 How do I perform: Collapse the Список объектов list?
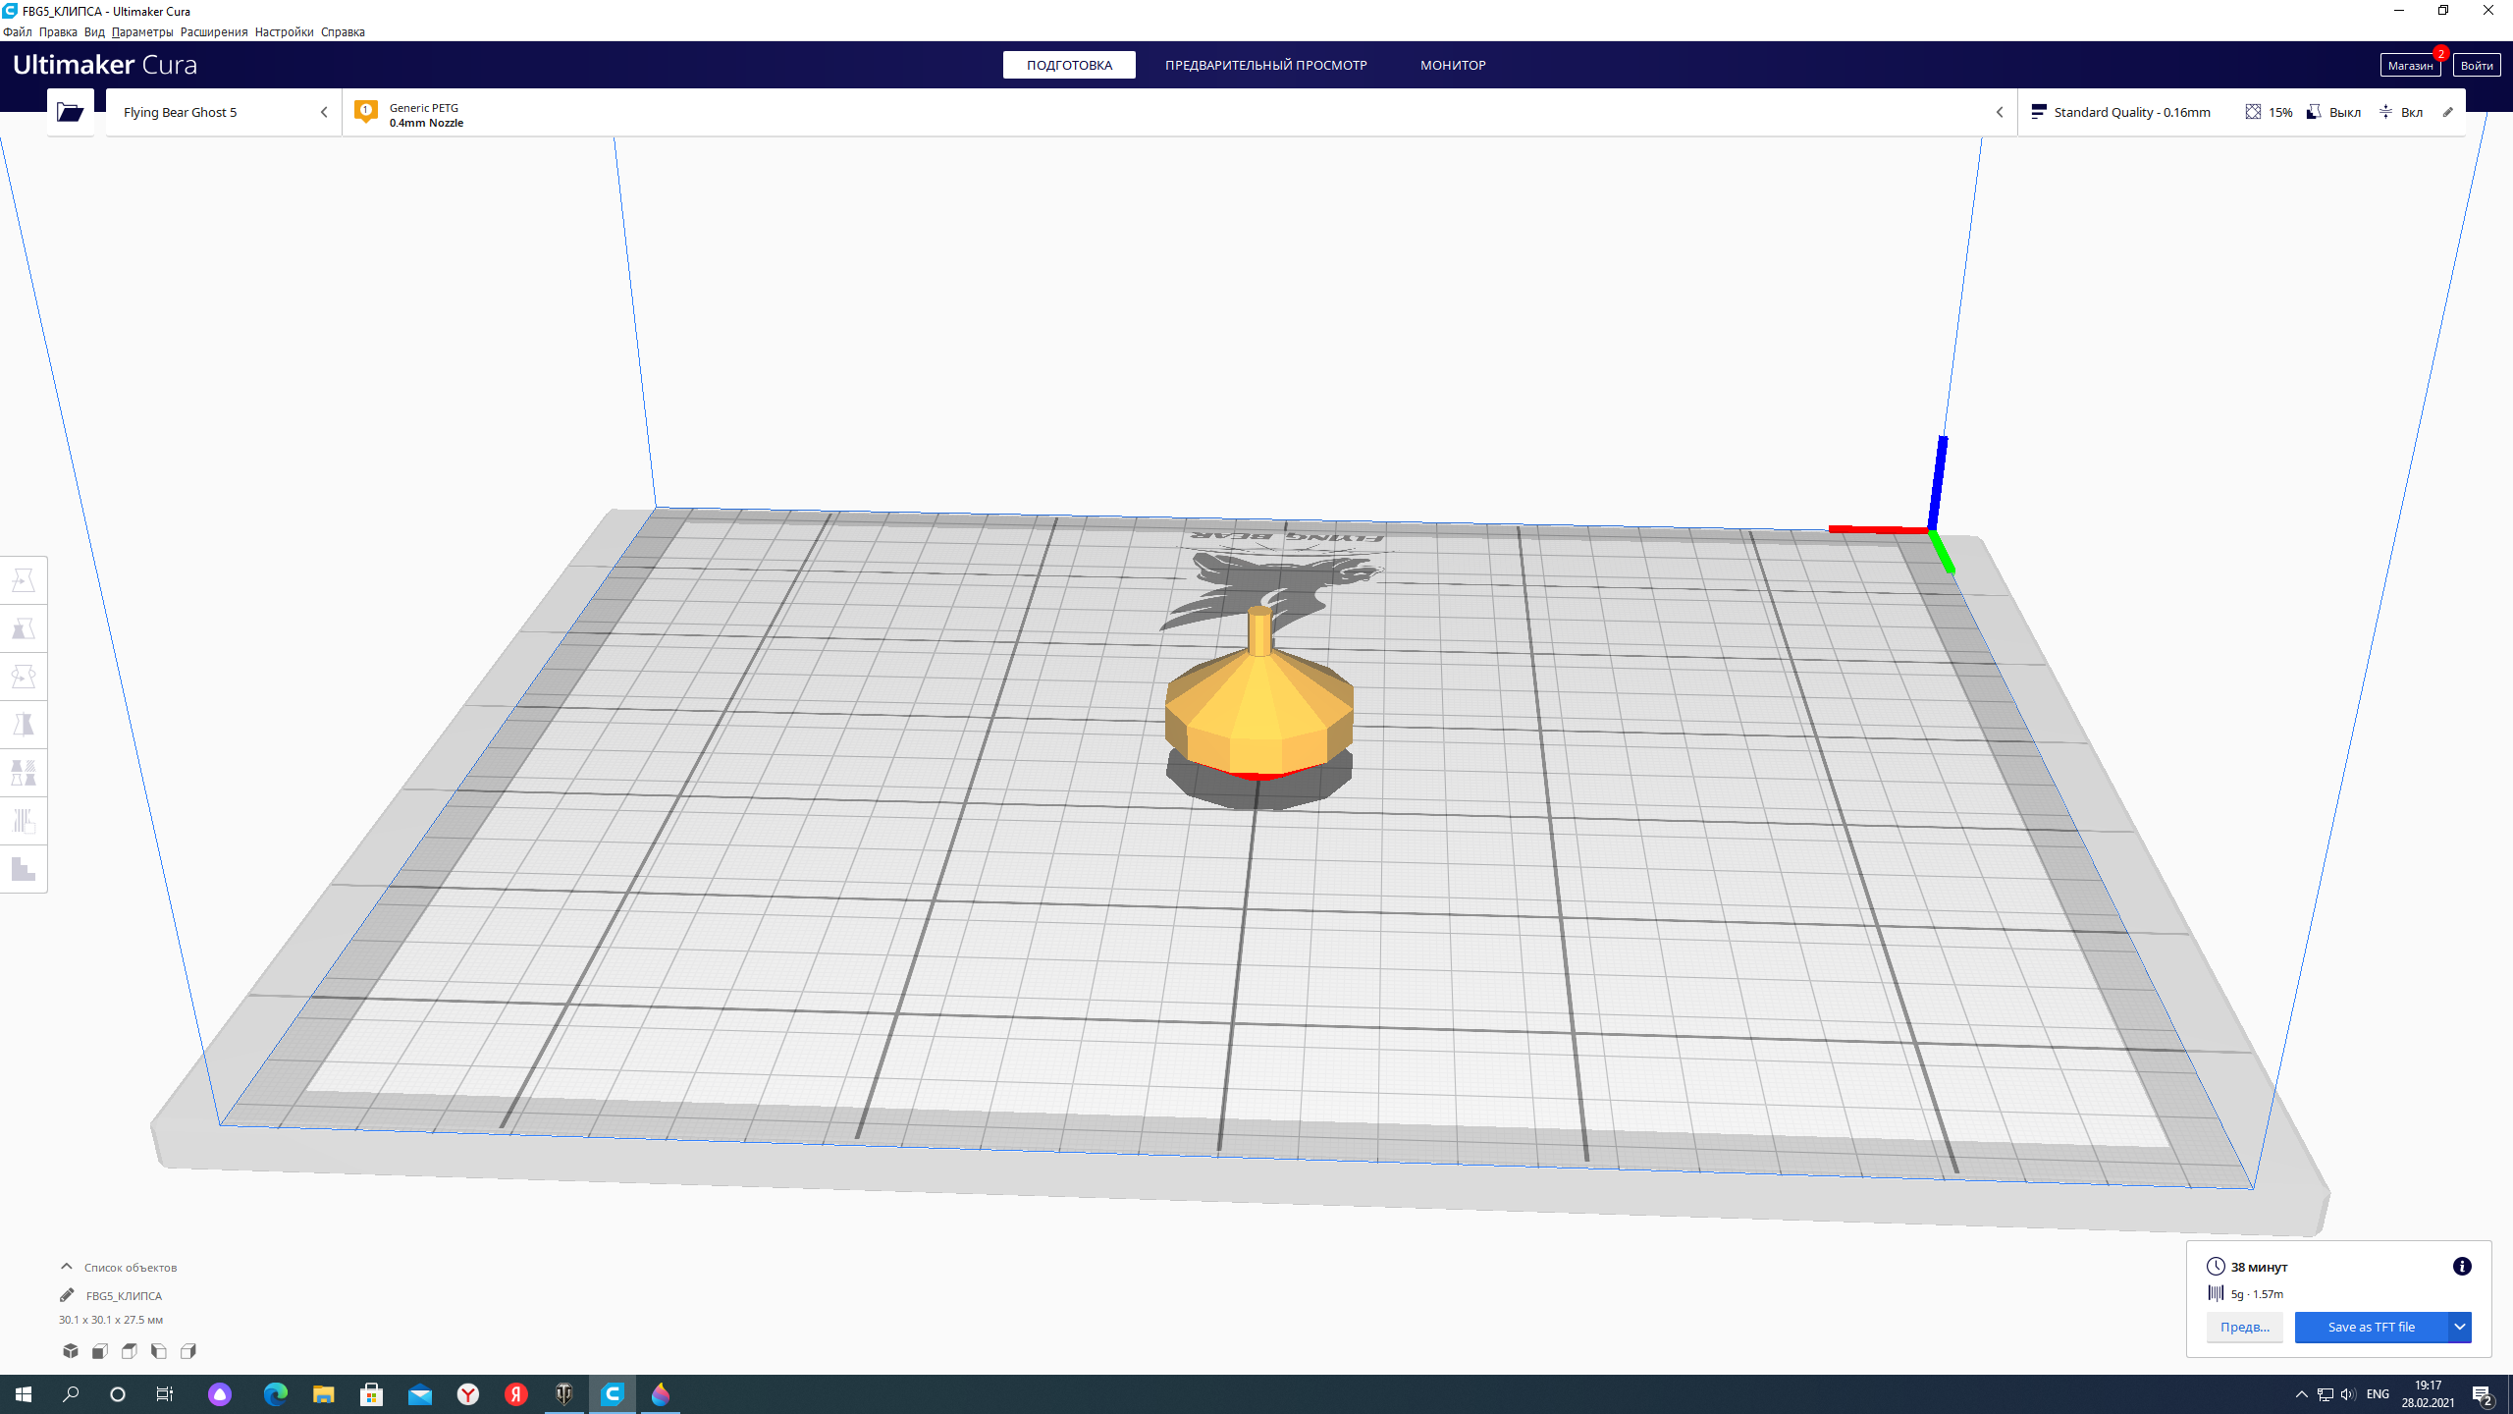pyautogui.click(x=67, y=1267)
